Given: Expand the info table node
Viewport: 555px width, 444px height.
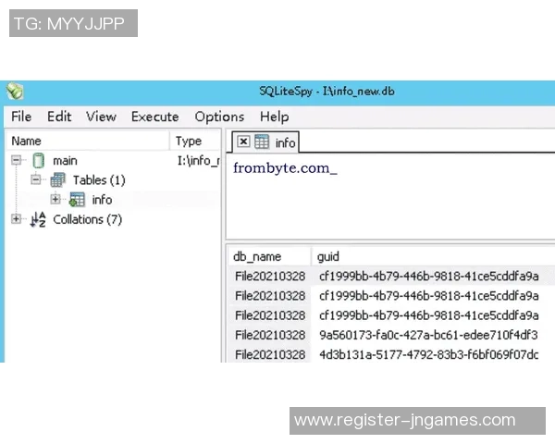Looking at the screenshot, I should pos(55,200).
